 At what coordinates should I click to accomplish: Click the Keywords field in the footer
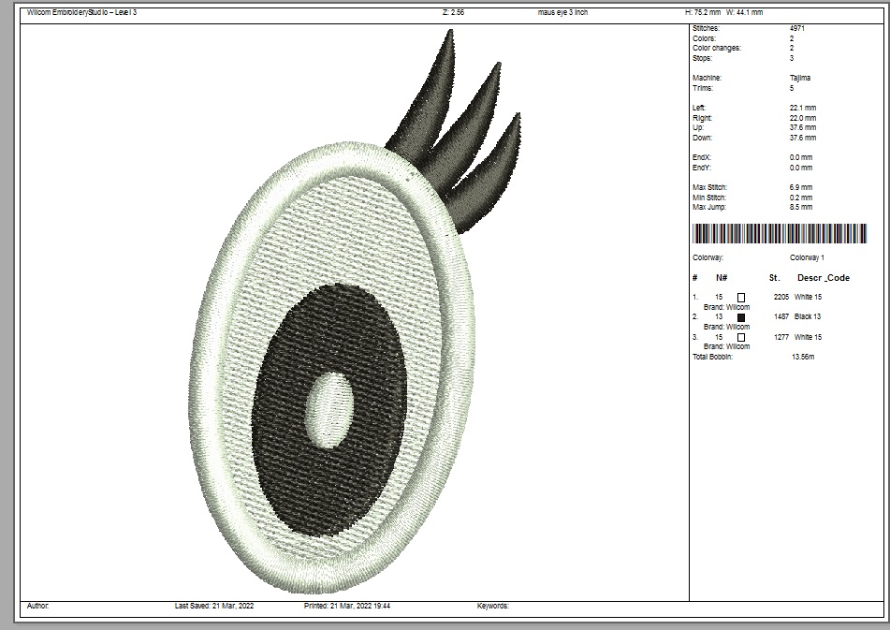point(493,606)
